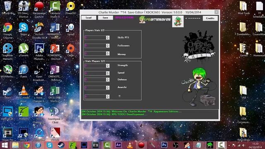Open After Effects from the taskbar
265x149 pixels.
tap(118, 145)
